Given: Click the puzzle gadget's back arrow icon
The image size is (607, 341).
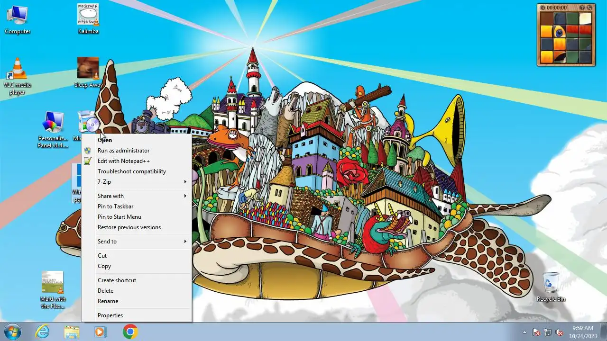Looking at the screenshot, I should point(543,8).
